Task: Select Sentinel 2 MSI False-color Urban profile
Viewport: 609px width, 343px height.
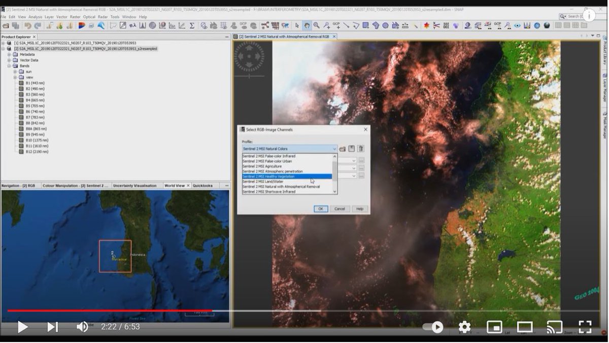Action: pos(287,161)
